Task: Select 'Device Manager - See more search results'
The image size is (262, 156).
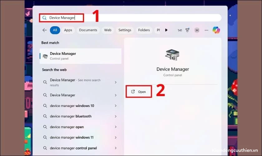Action: [80, 82]
